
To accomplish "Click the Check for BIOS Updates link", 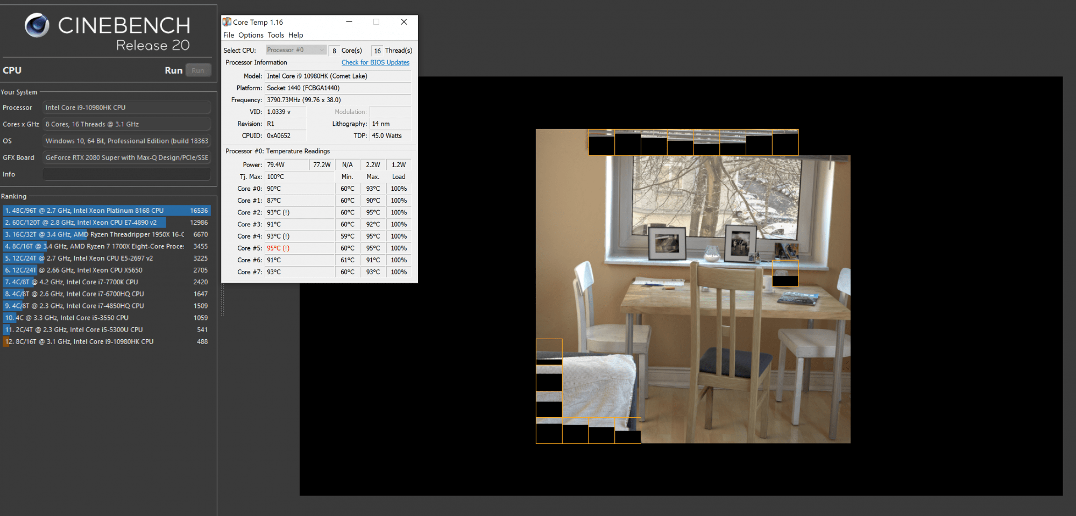I will click(x=375, y=62).
